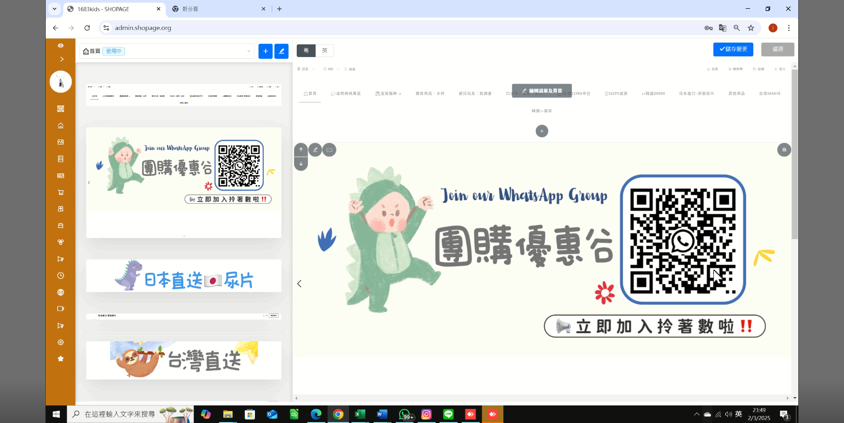Click the 儲存變更 save button

(x=733, y=49)
